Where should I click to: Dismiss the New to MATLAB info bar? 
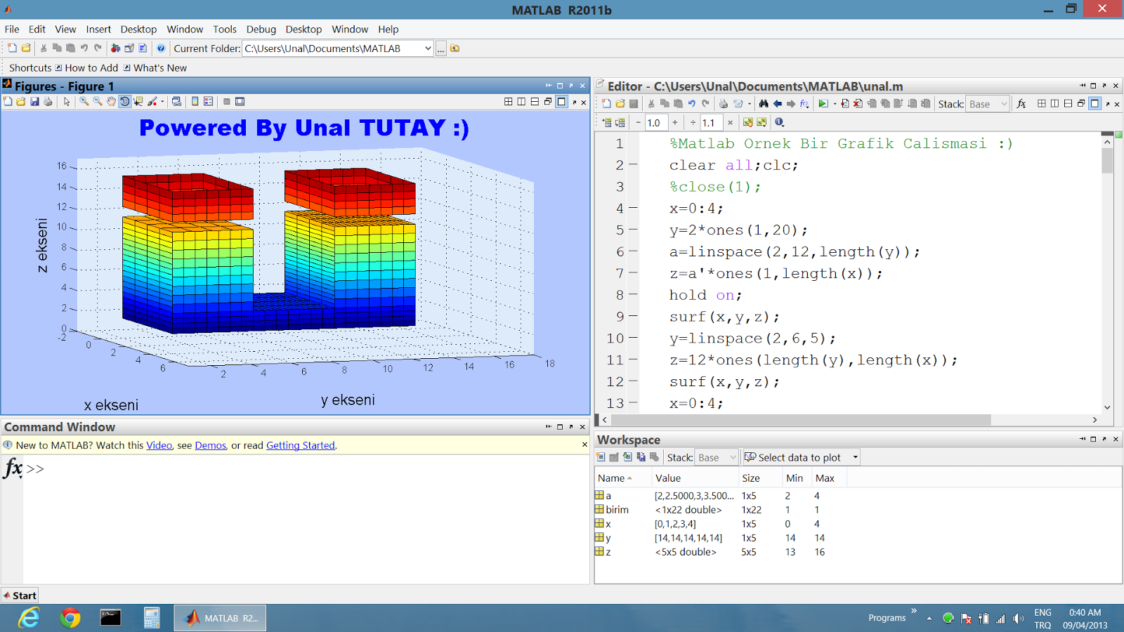point(584,445)
